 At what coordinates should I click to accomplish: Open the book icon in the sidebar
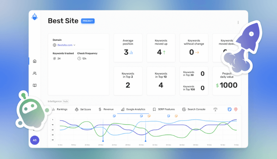click(x=35, y=85)
